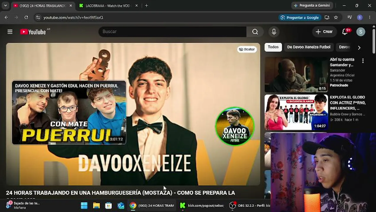This screenshot has height=212, width=376.
Task: Open a new browser tab
Action: pyautogui.click(x=146, y=6)
